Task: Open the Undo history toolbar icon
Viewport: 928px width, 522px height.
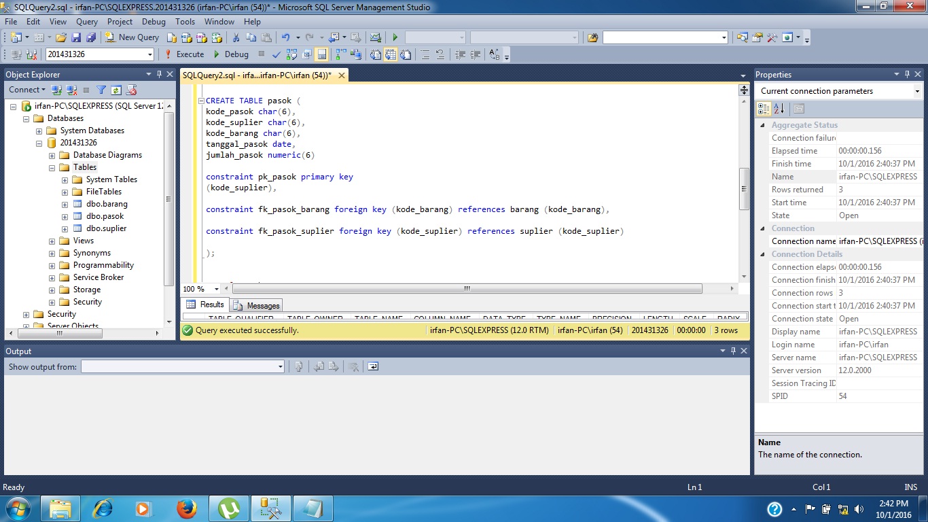Action: pos(298,37)
